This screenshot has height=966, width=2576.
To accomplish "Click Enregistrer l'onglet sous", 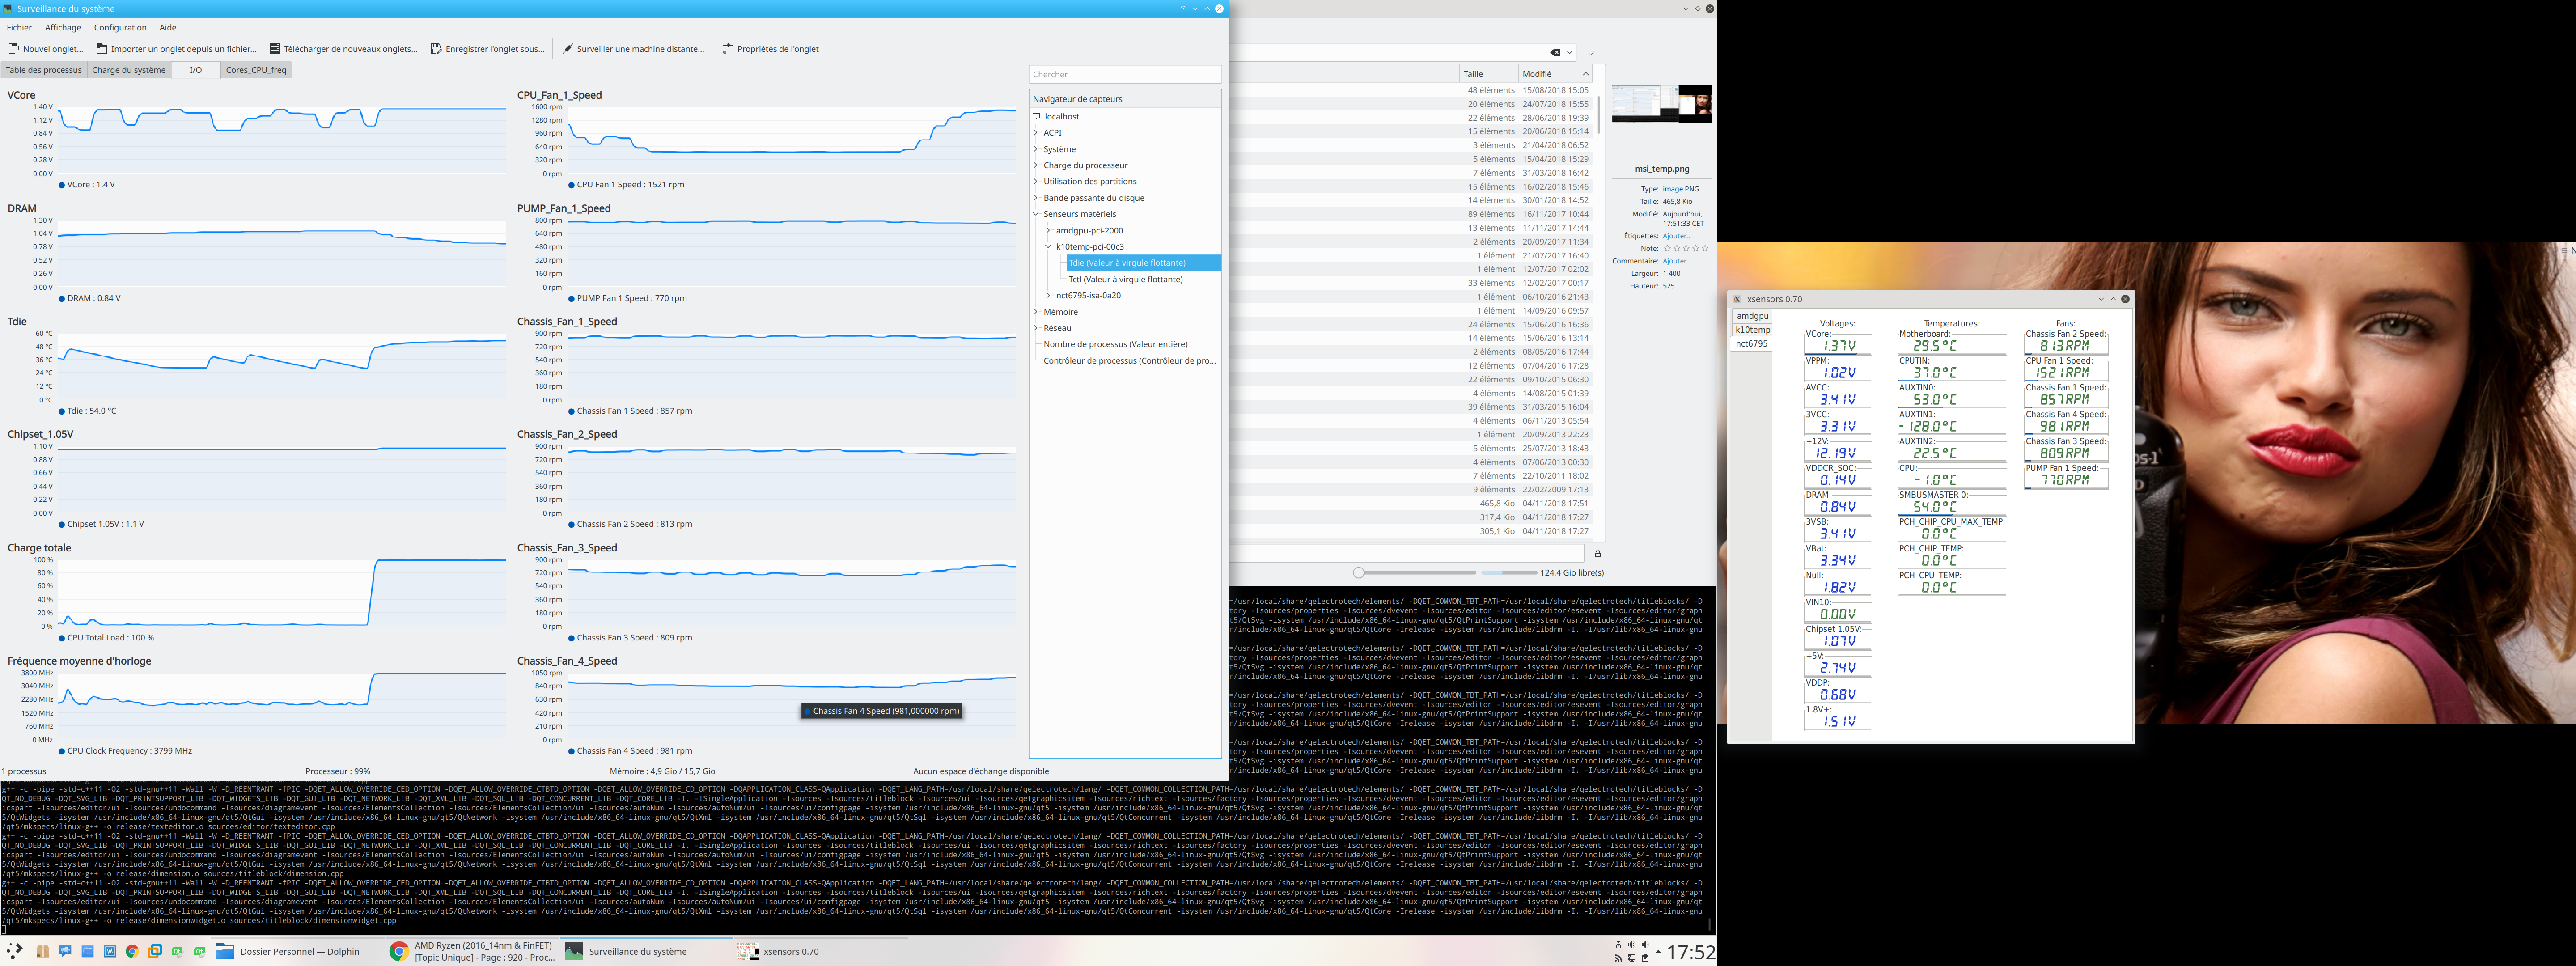I will coord(487,49).
